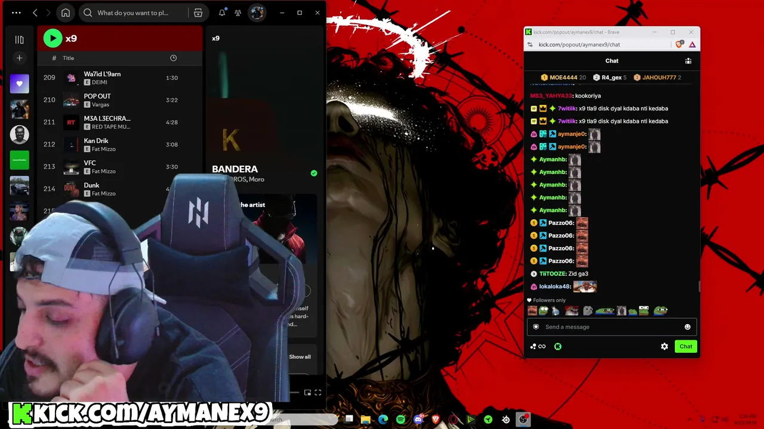
Task: Open Brave Rewards triangle icon
Action: click(x=692, y=44)
